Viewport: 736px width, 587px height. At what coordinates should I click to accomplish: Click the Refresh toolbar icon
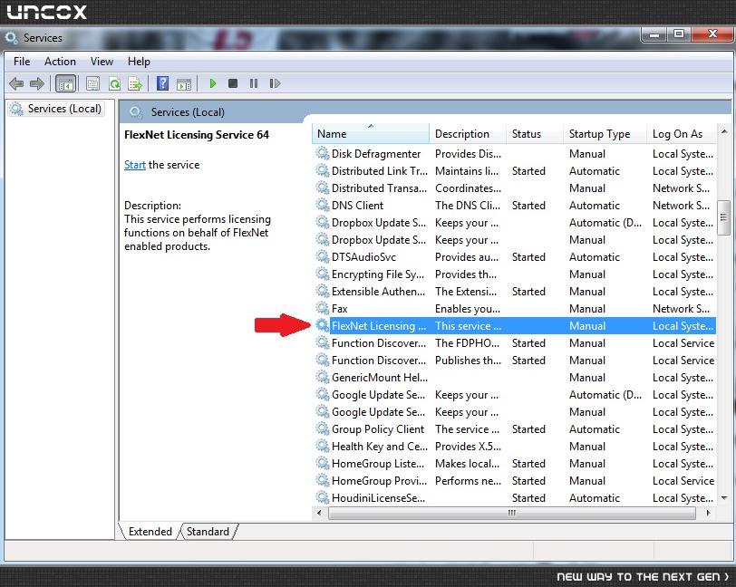[x=114, y=84]
